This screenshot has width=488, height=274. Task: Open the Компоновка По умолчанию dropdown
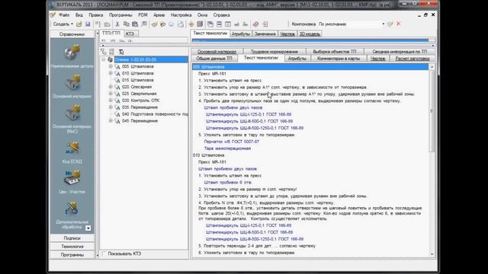coord(384,24)
